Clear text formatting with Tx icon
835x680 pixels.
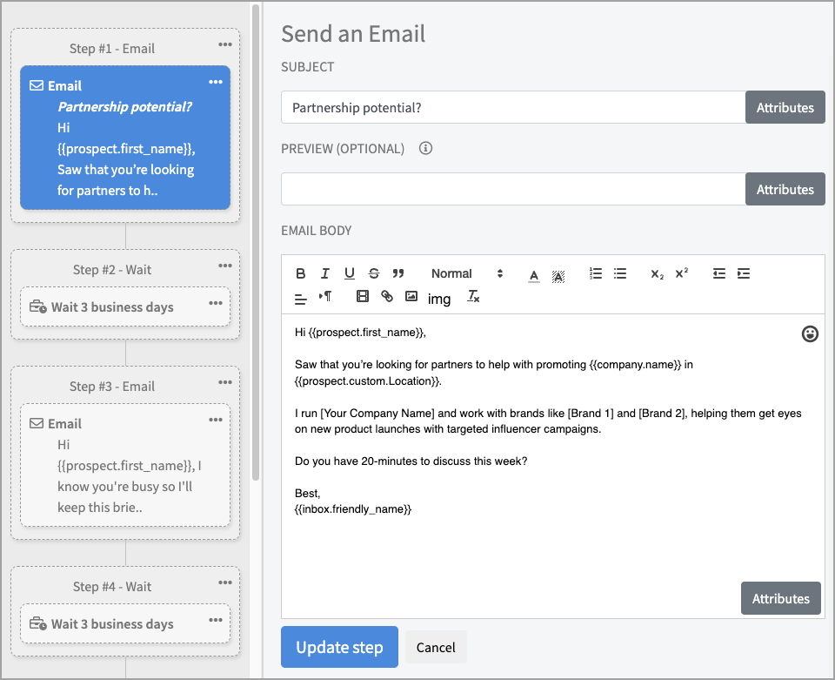[473, 297]
